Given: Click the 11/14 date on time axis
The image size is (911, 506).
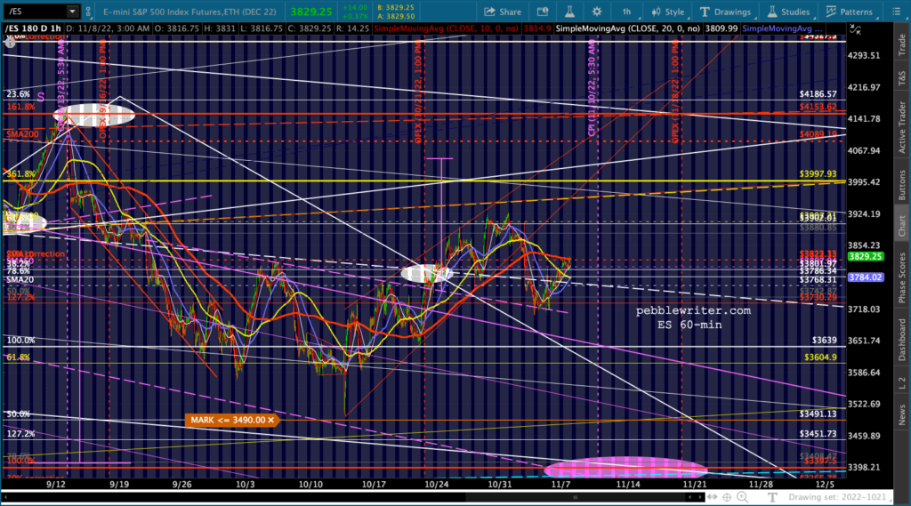Looking at the screenshot, I should [627, 484].
